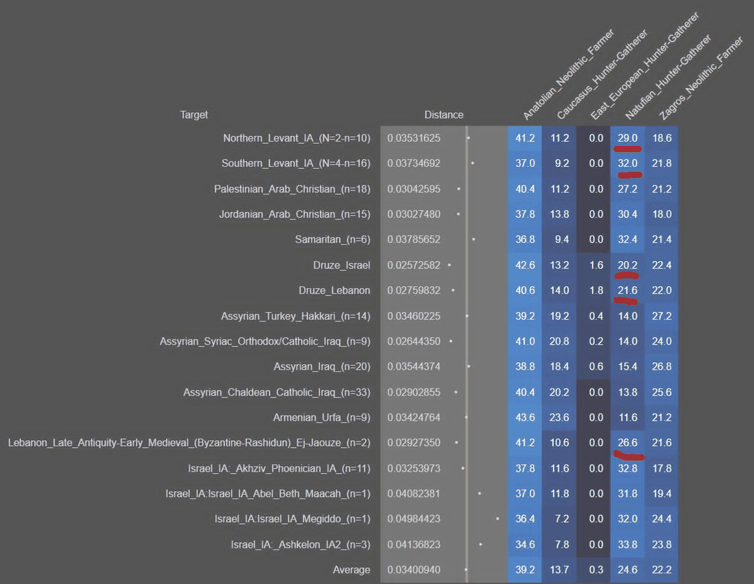Viewport: 754px width, 584px height.
Task: Select the Druze_Israel target label
Action: click(x=341, y=265)
